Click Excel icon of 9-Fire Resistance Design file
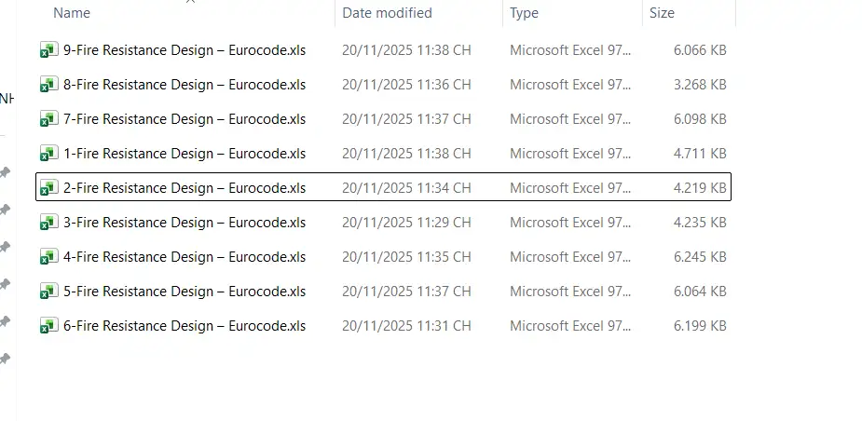 point(49,50)
